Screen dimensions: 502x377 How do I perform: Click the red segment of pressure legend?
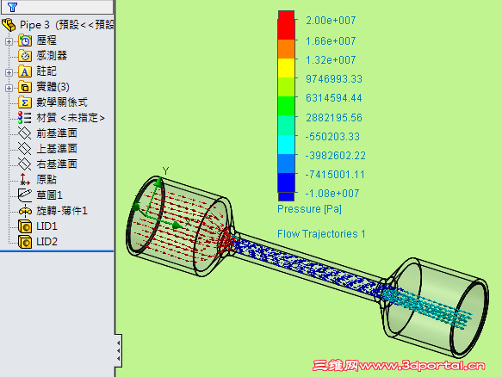[x=286, y=29]
